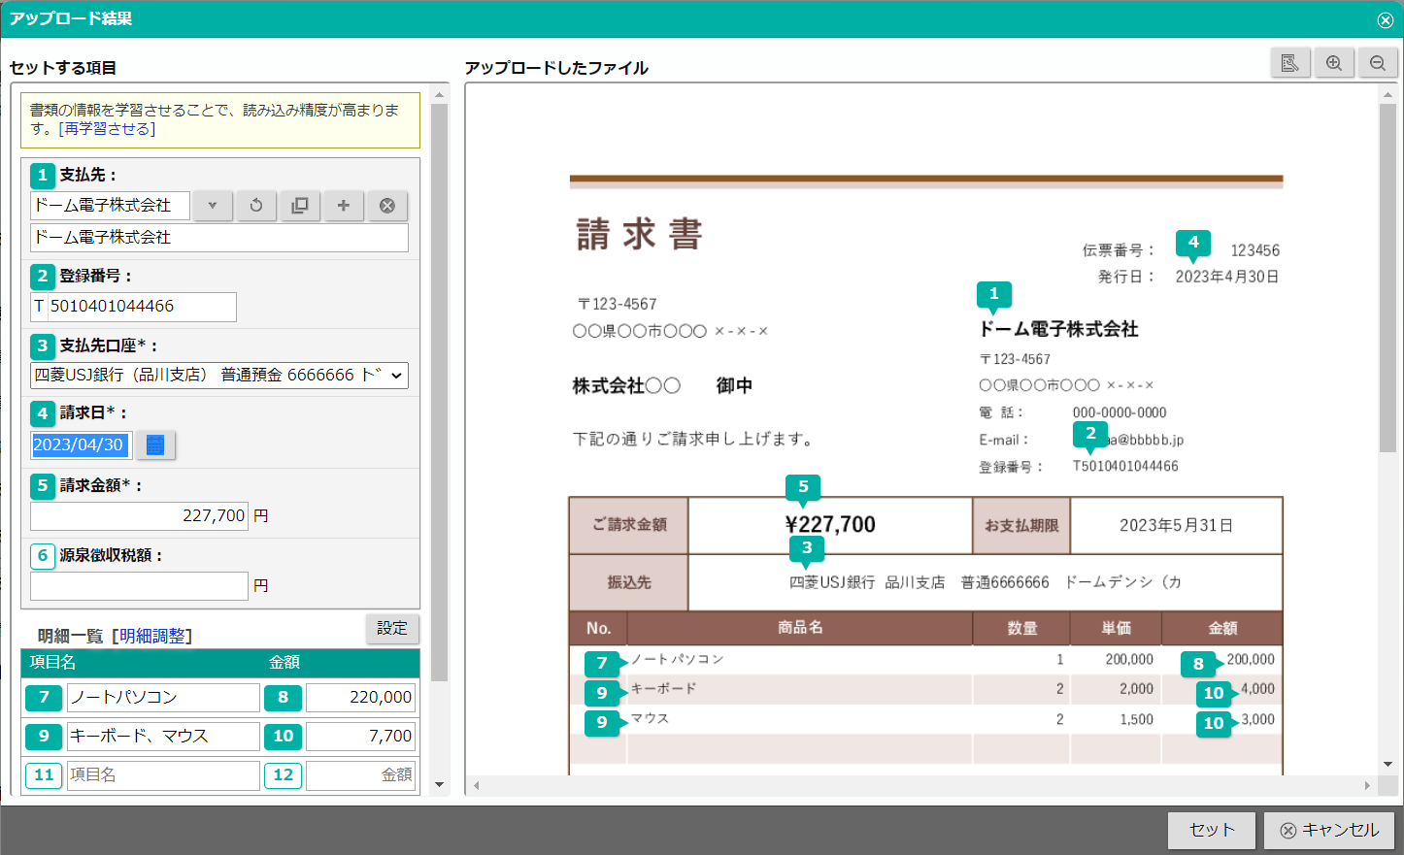This screenshot has width=1404, height=855.
Task: Click the copy icon next to 支払先
Action: pos(299,205)
